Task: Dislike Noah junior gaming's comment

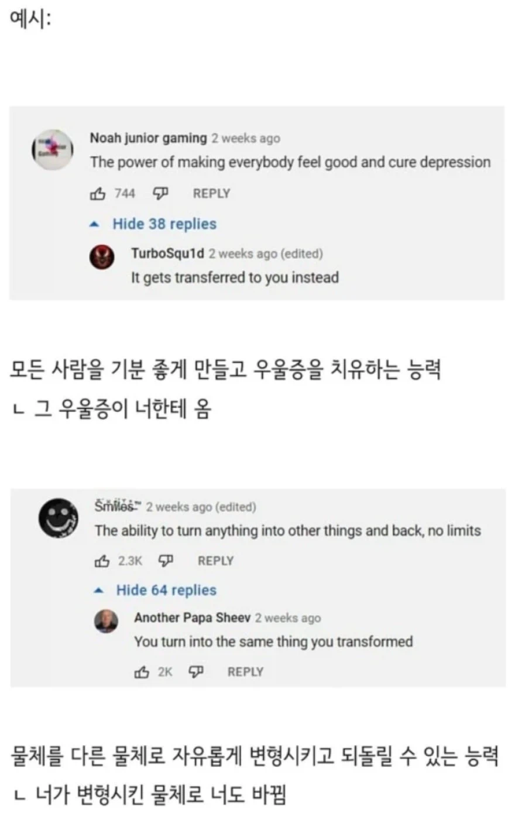Action: click(x=162, y=193)
